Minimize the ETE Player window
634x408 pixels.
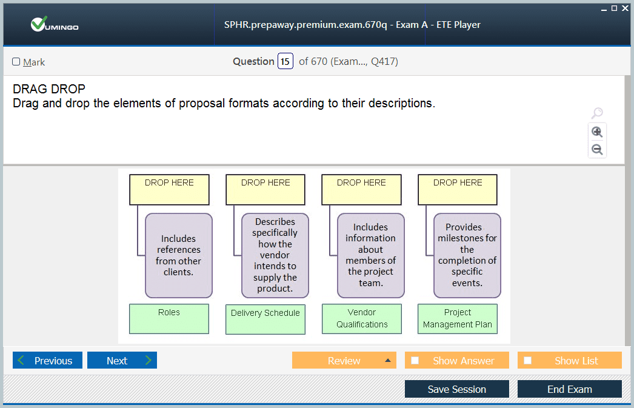[604, 8]
